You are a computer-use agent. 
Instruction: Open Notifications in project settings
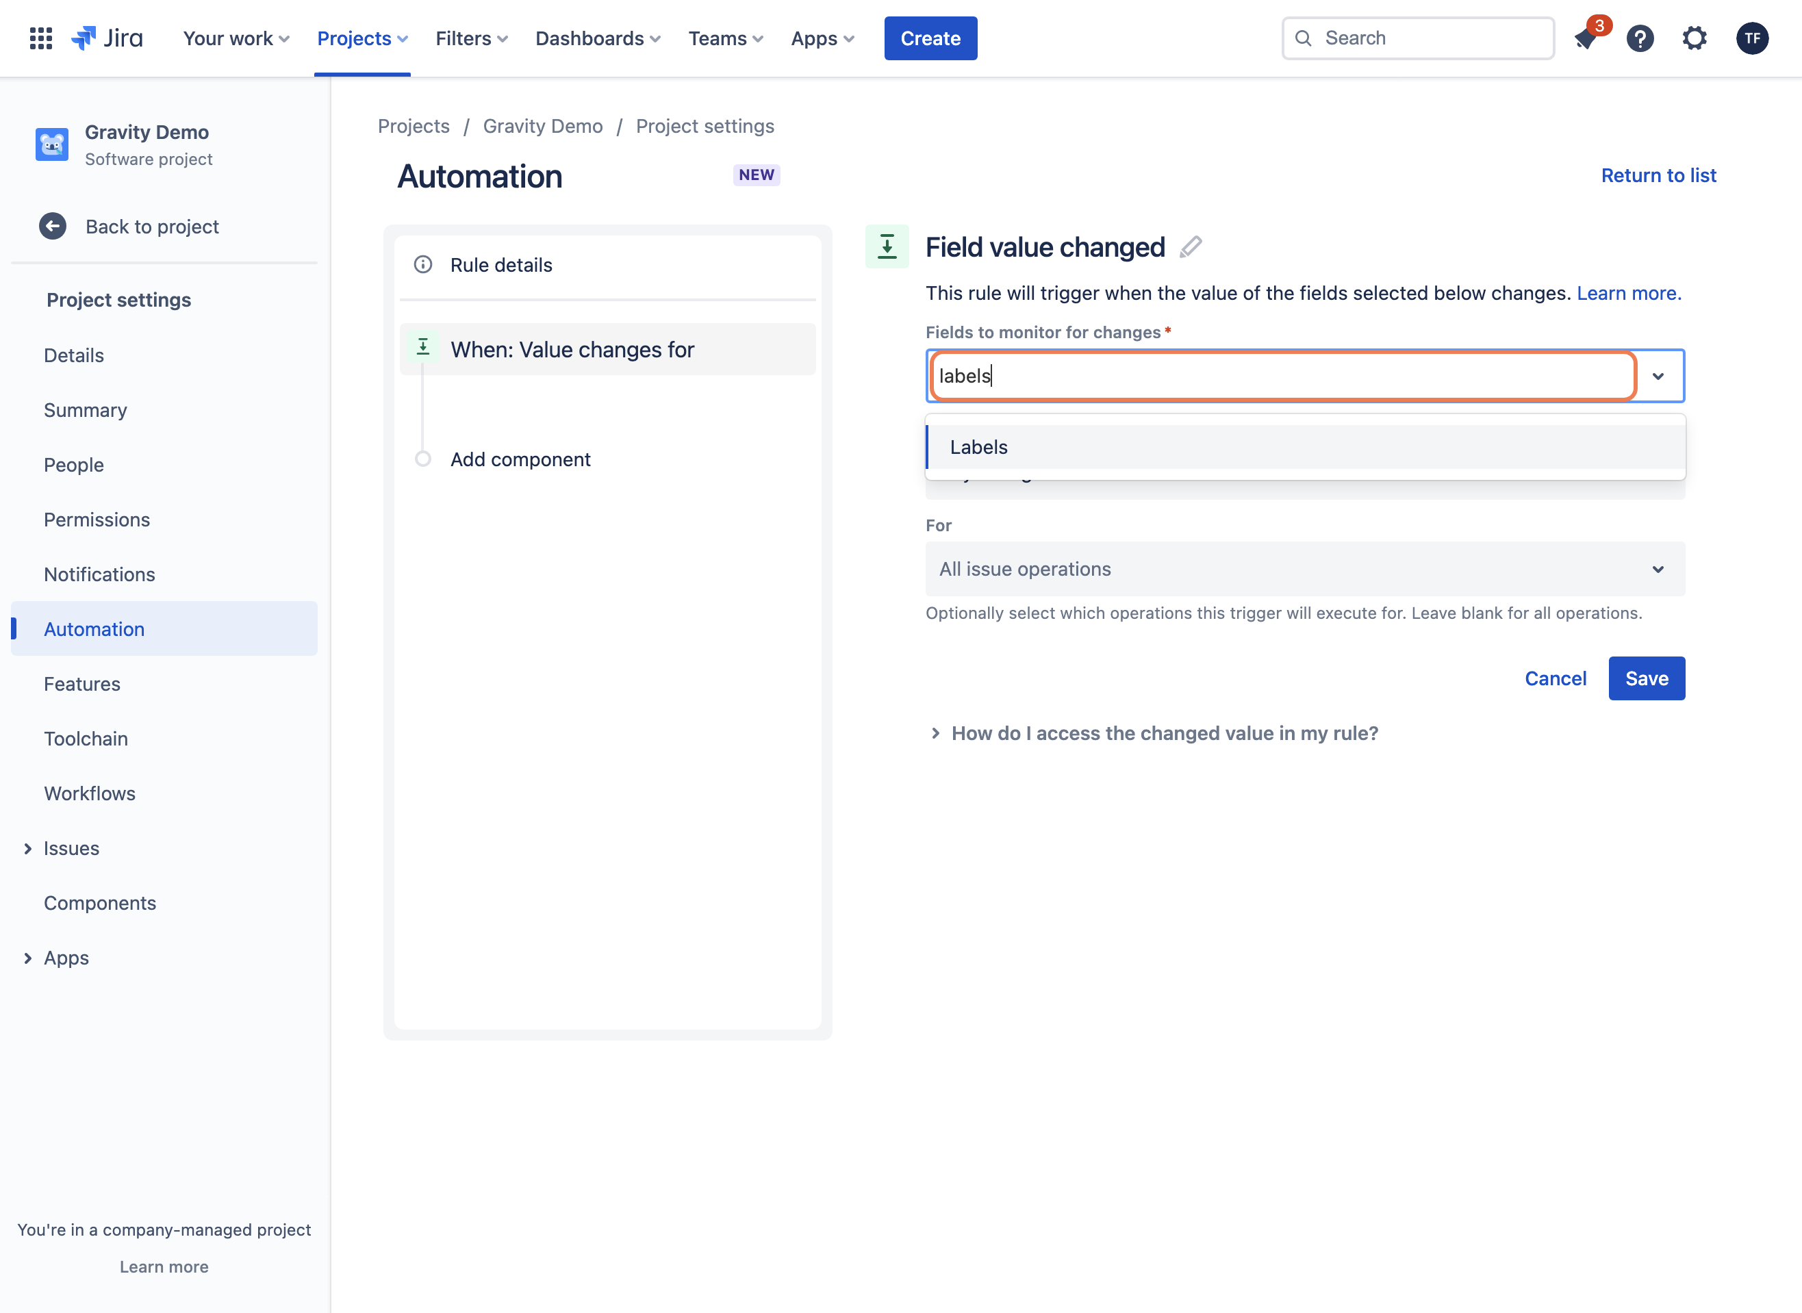pyautogui.click(x=99, y=574)
